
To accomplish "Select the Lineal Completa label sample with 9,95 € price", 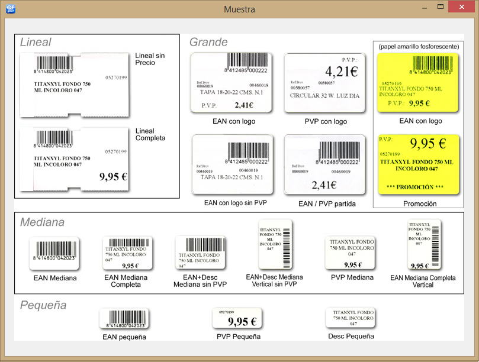I will pos(74,159).
